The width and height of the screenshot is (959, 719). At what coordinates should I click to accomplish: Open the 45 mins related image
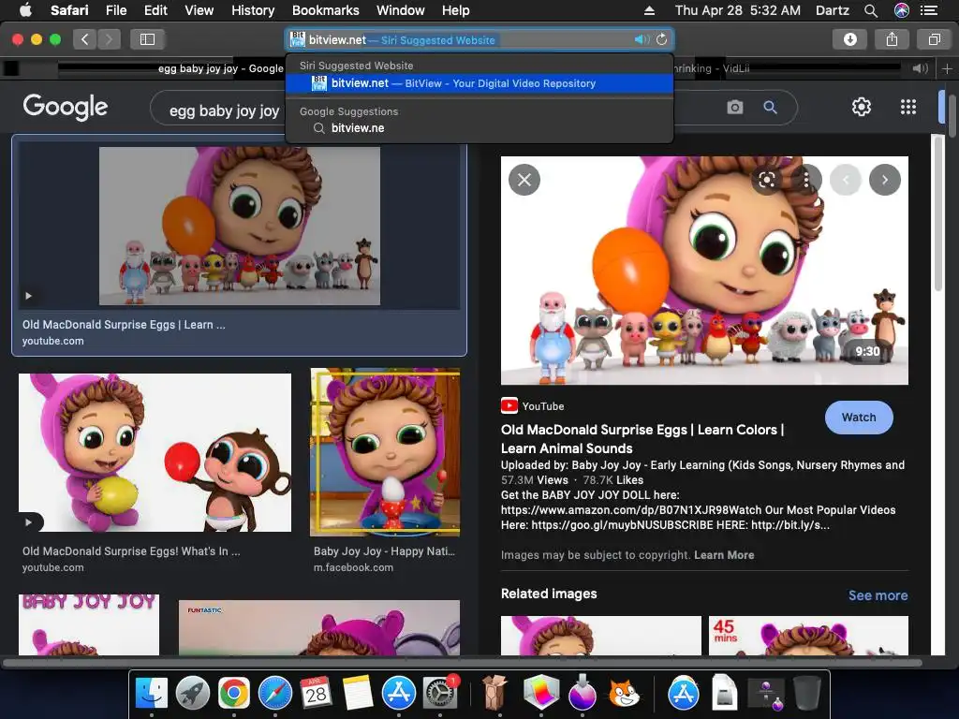[808, 636]
